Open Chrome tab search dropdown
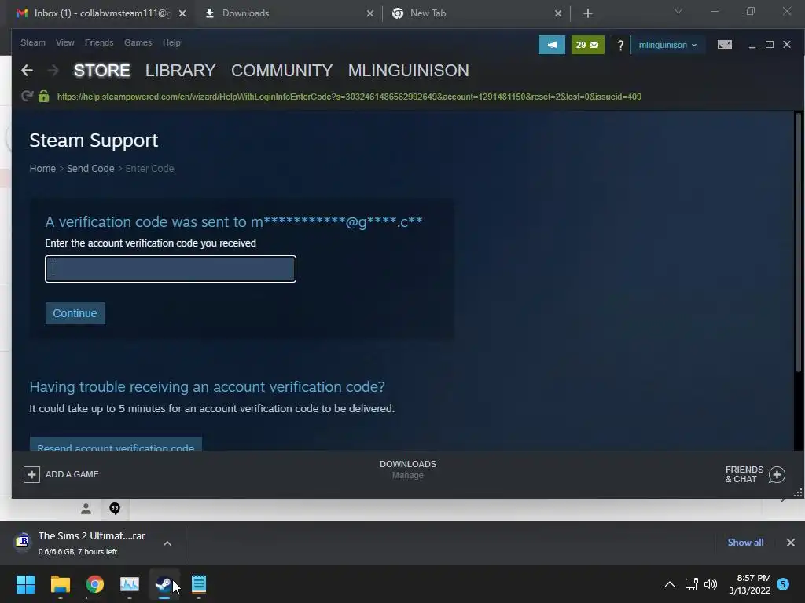This screenshot has height=603, width=805. pos(678,12)
